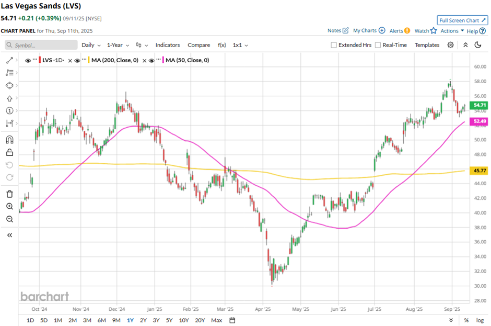
Task: Lock all drawings with the padlock icon
Action: tap(9, 152)
